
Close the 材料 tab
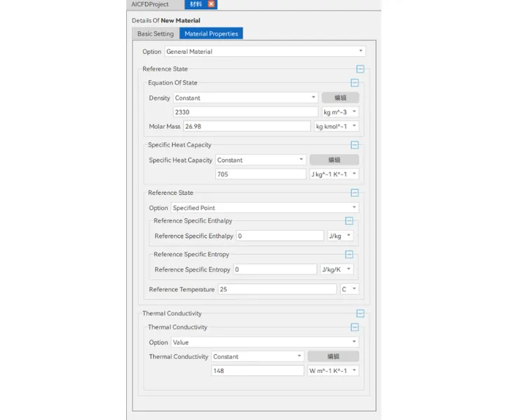211,4
